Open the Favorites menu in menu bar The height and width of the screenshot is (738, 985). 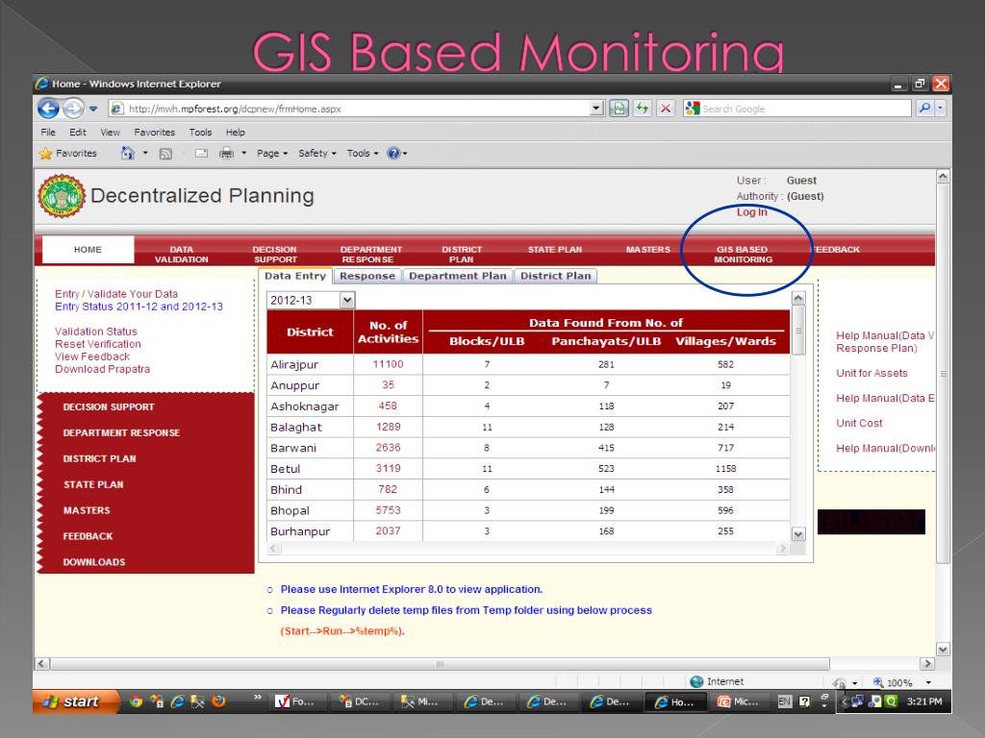[x=155, y=133]
